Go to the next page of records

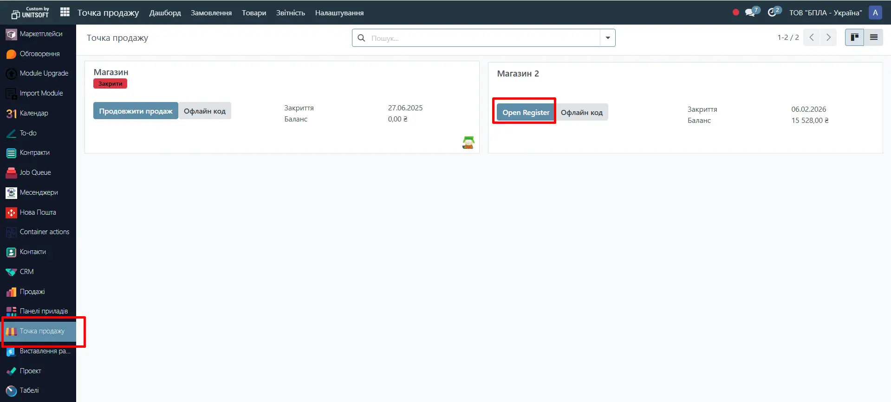(x=828, y=38)
